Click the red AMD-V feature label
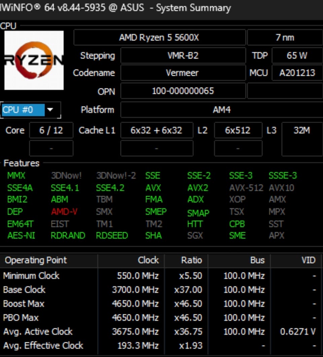This screenshot has width=323, height=357. coord(64,212)
